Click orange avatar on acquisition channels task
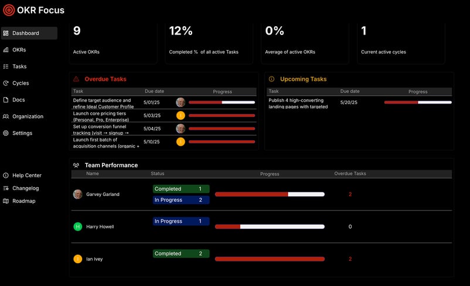Image resolution: width=470 pixels, height=286 pixels. (180, 142)
